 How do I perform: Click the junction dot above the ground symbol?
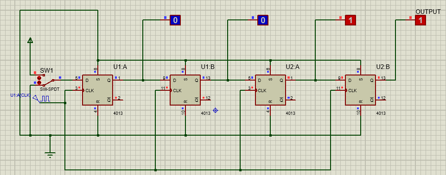(x=50, y=135)
